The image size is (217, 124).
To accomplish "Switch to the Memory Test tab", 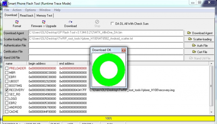I will (x=44, y=15).
